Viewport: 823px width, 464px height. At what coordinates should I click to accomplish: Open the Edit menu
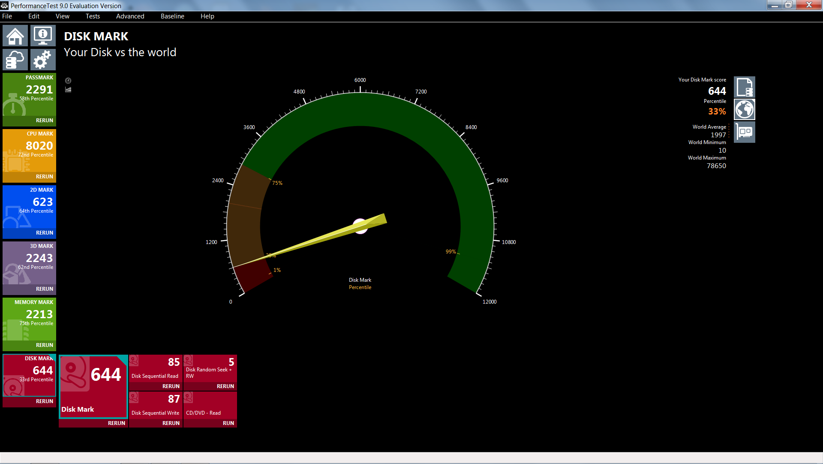pyautogui.click(x=34, y=16)
